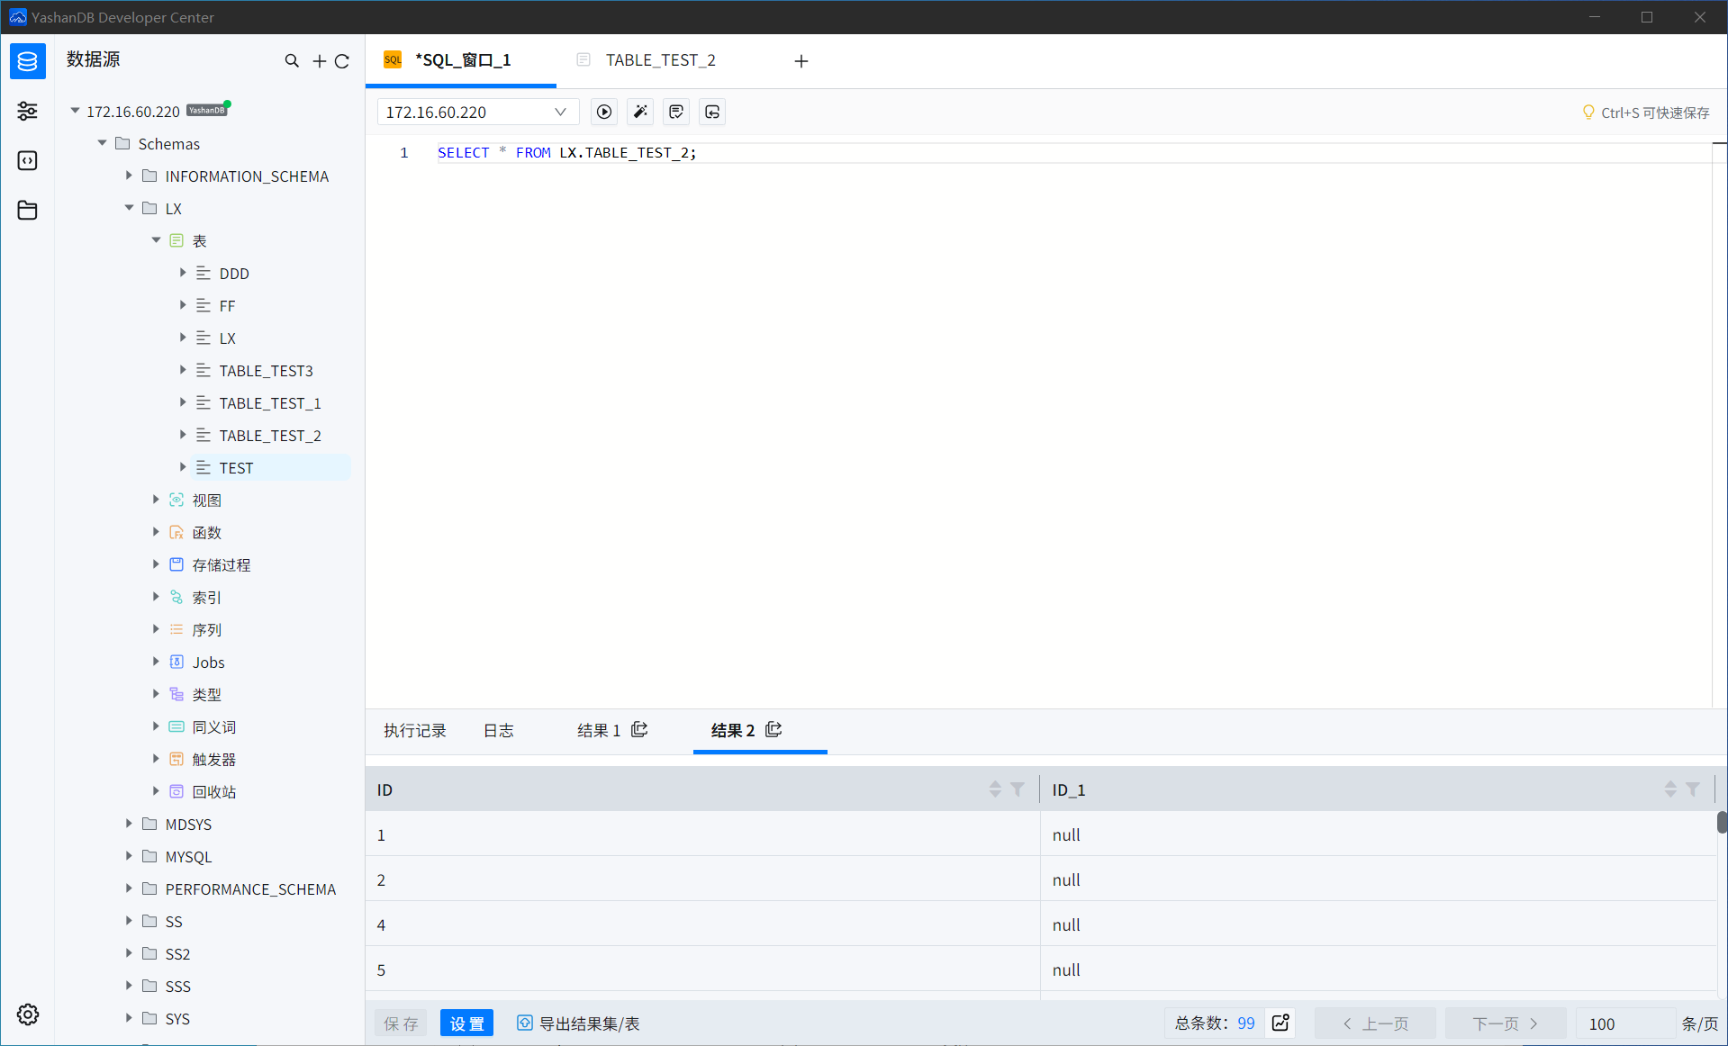The height and width of the screenshot is (1046, 1728).
Task: Refresh the data source tree
Action: click(342, 60)
